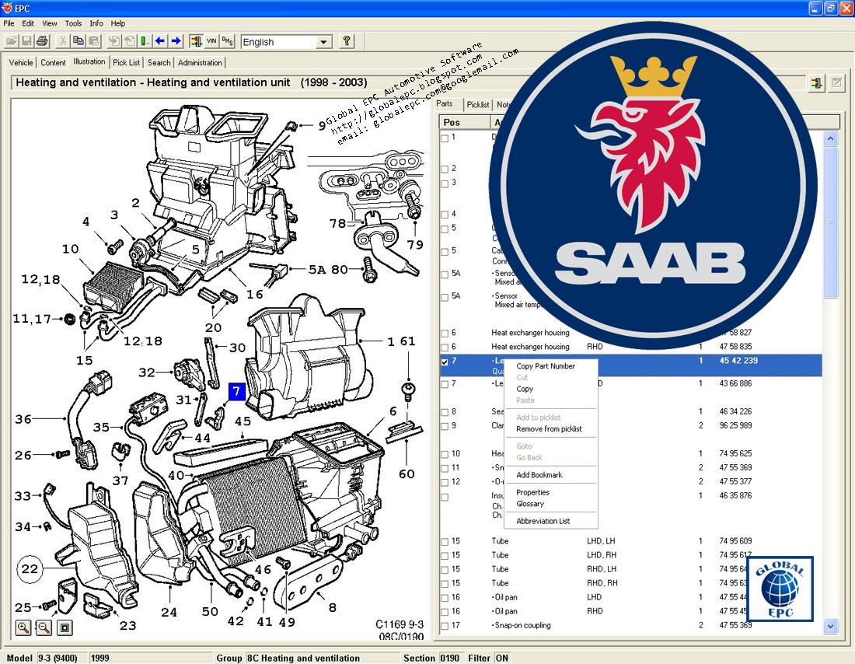
Task: Switch to the Vehicle tab
Action: click(21, 63)
